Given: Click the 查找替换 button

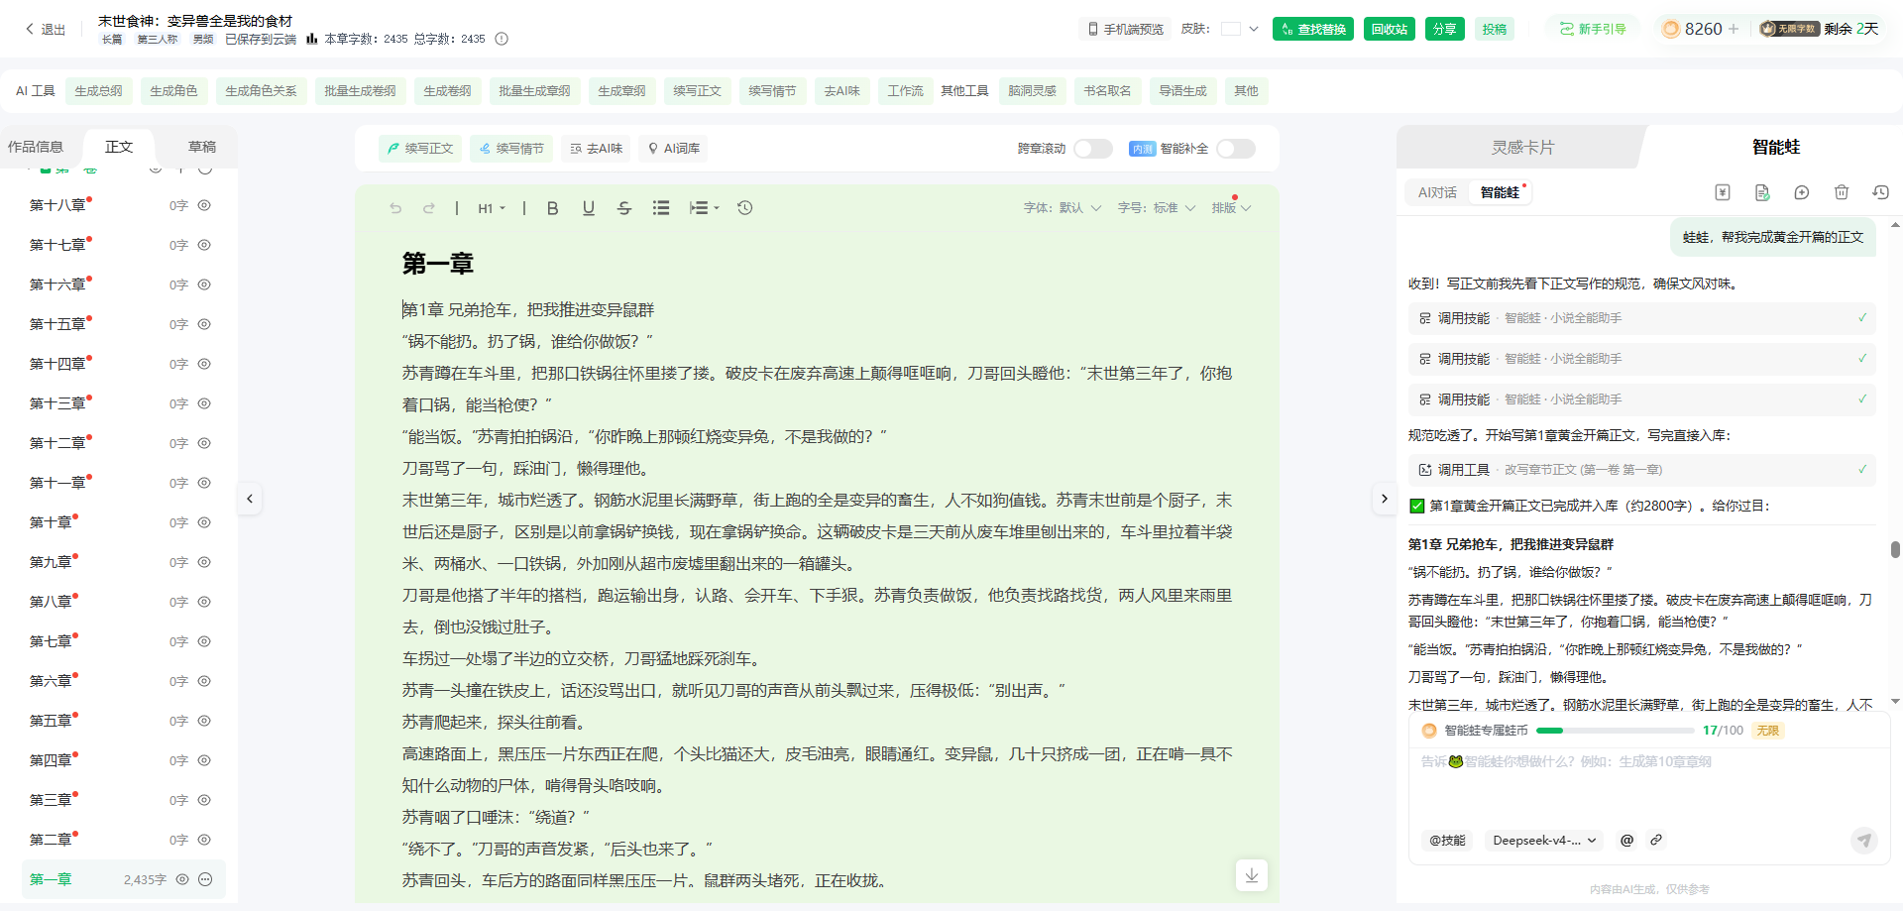Looking at the screenshot, I should point(1313,30).
